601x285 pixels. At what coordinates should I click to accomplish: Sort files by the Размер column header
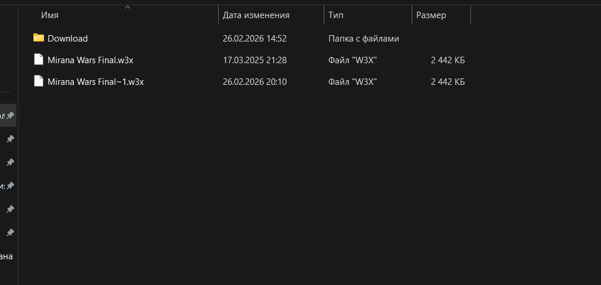click(431, 15)
